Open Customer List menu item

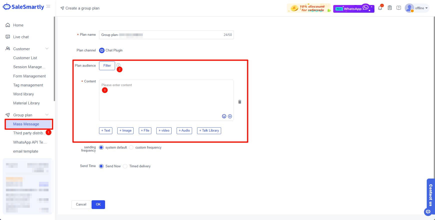pyautogui.click(x=25, y=58)
